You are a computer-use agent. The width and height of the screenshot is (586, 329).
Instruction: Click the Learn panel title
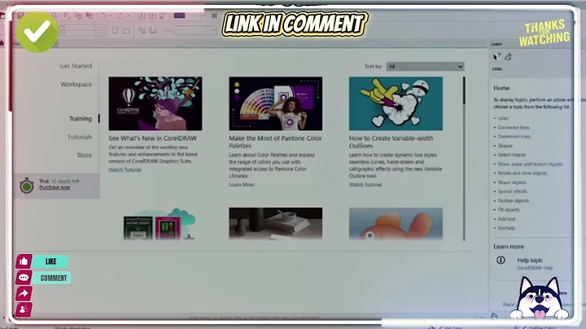coord(496,44)
